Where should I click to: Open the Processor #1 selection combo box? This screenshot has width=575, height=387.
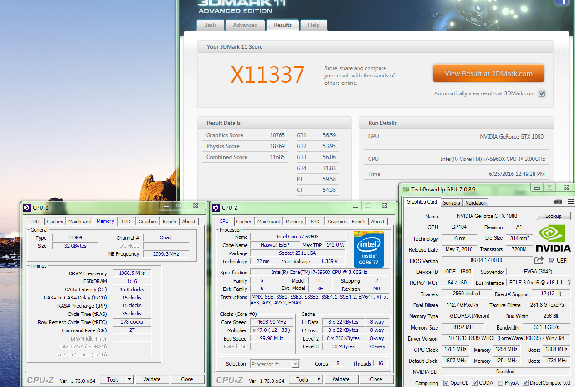click(275, 364)
